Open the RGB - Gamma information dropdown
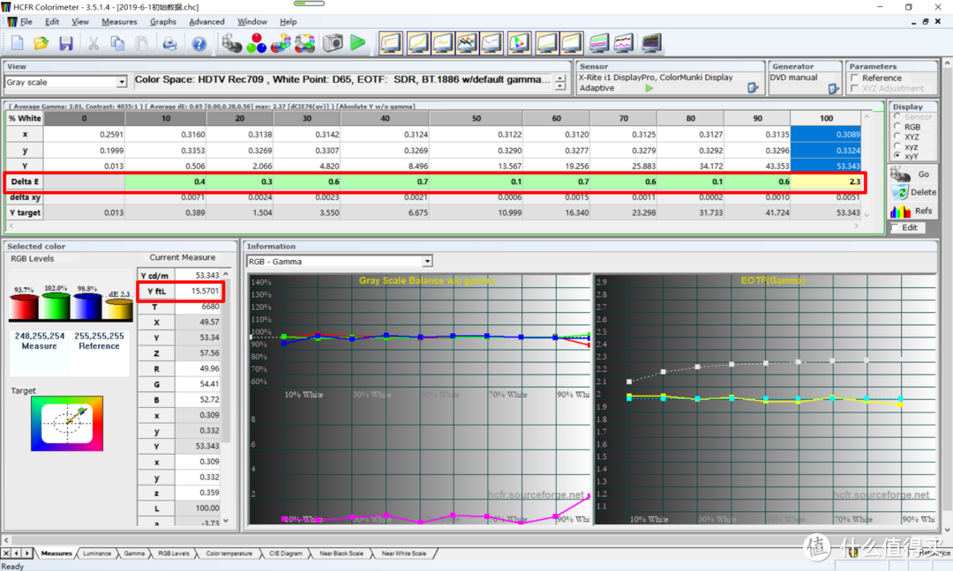Viewport: 953px width, 571px height. pyautogui.click(x=427, y=262)
